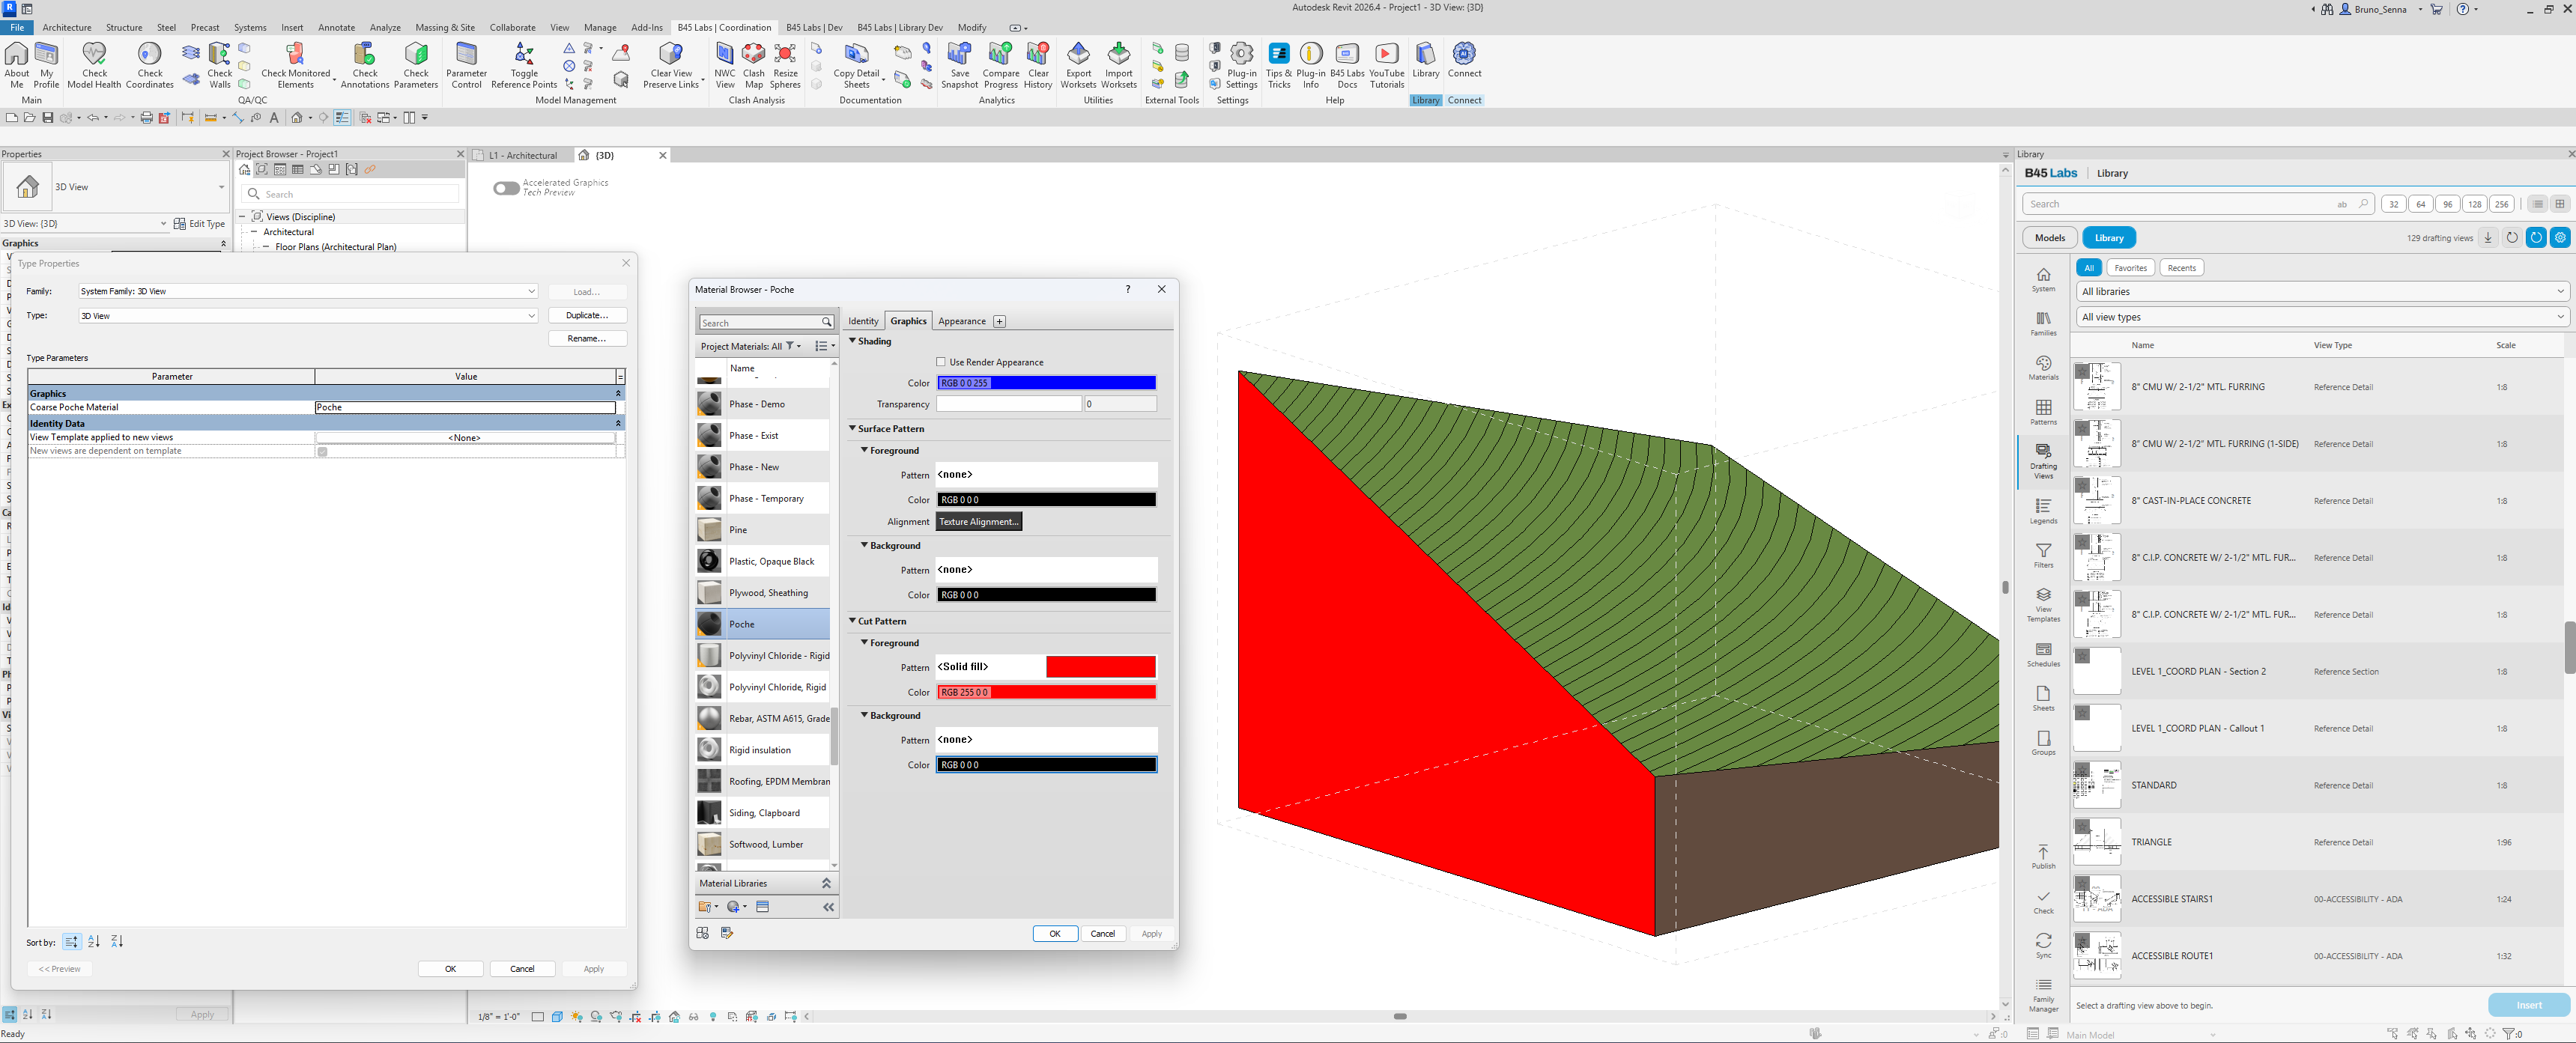Click Compare Progress icon
Screen dimensions: 2576x1043
(x=1000, y=65)
